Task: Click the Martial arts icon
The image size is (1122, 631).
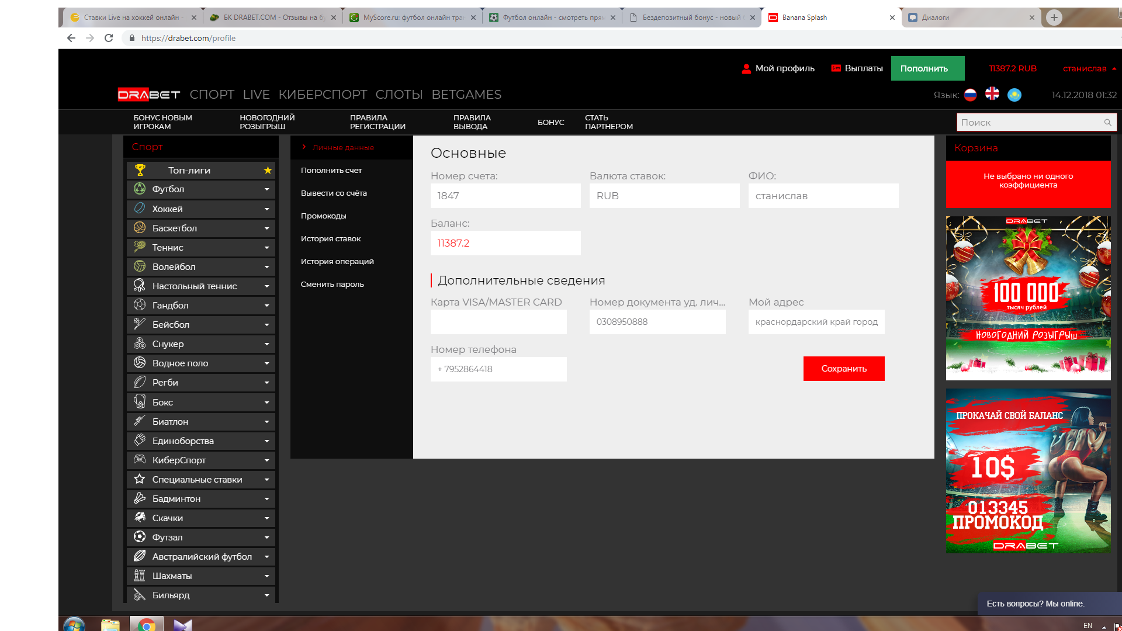Action: pyautogui.click(x=140, y=440)
